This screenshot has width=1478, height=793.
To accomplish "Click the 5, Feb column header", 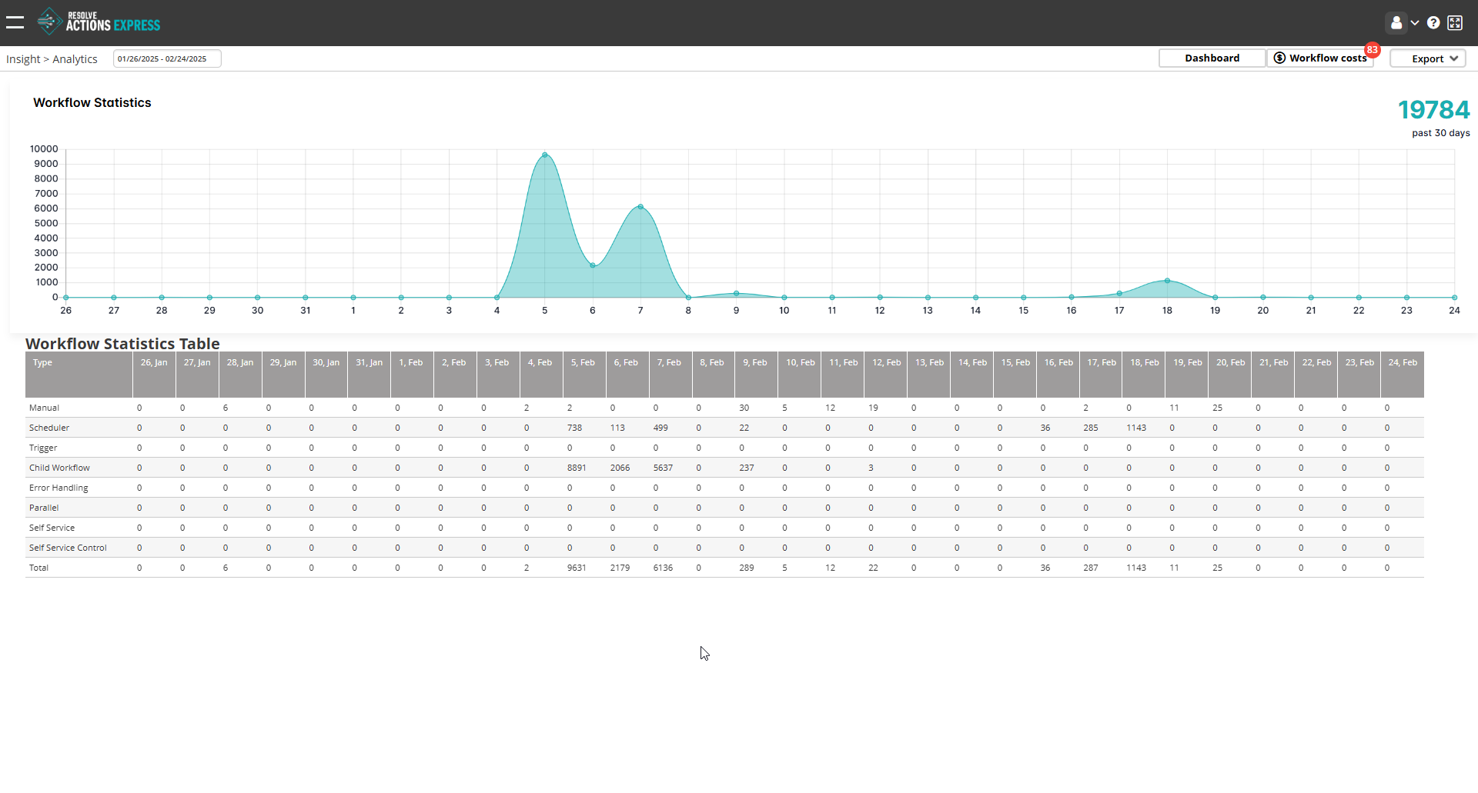I will point(584,362).
